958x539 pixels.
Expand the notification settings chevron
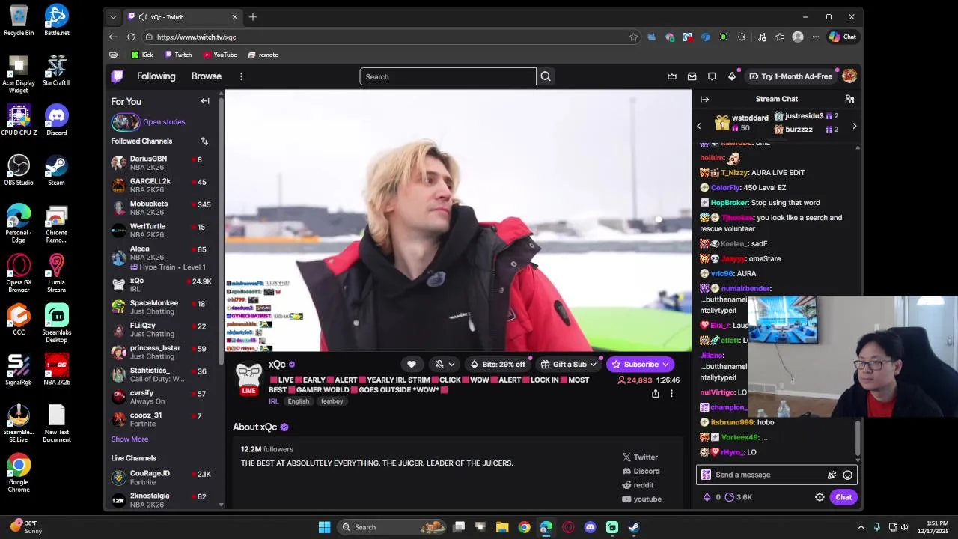451,365
